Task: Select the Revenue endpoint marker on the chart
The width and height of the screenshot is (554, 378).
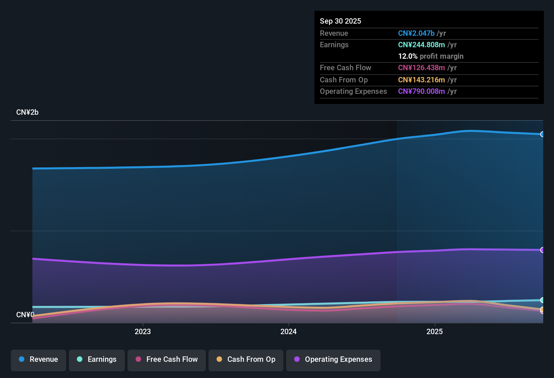Action: pos(542,134)
